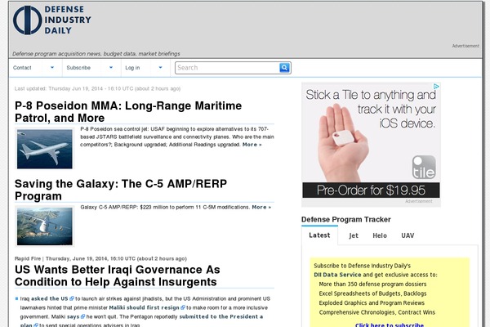490x327 pixels.
Task: Open the Saving the Galaxy C-5 headline
Action: [121, 190]
